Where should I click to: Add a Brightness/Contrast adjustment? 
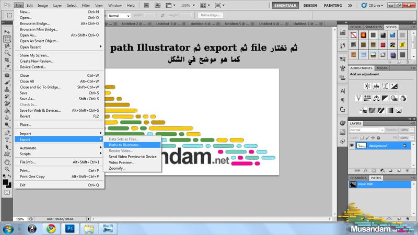click(367, 86)
